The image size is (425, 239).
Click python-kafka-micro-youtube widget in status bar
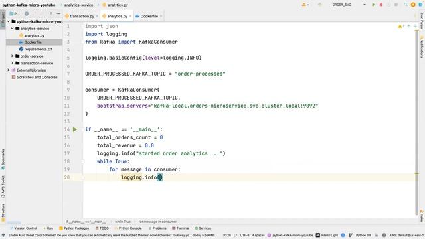click(x=290, y=235)
